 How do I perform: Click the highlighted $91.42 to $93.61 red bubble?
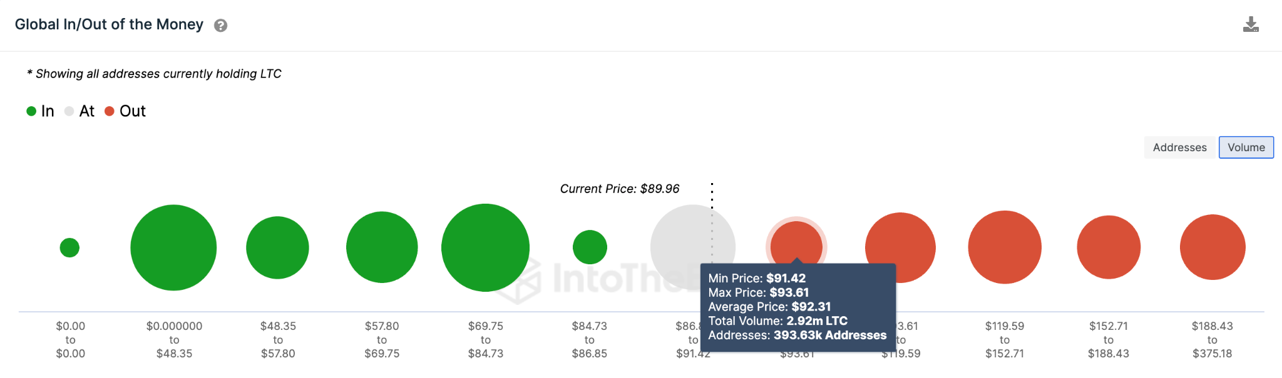coord(796,242)
